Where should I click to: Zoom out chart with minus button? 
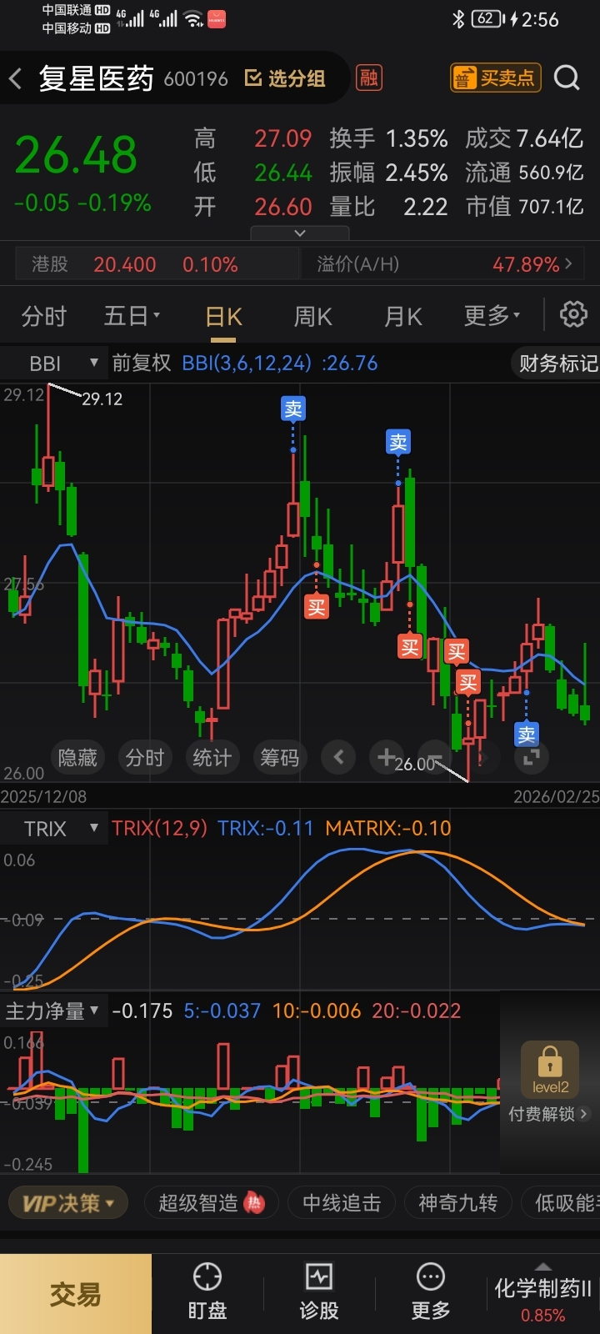tap(434, 758)
